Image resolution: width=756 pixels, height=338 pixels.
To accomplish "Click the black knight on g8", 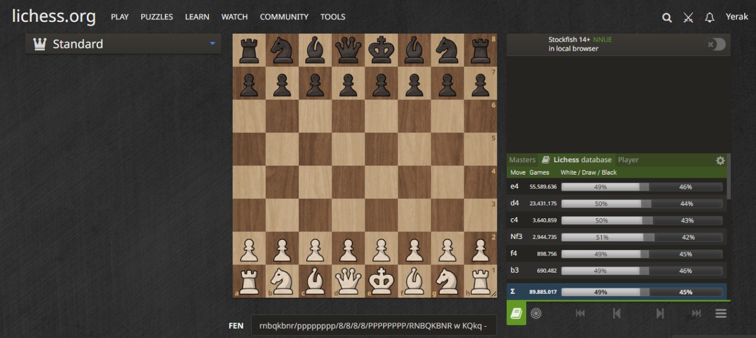I will pyautogui.click(x=448, y=50).
